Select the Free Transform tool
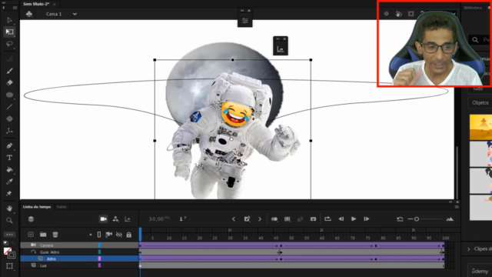 click(9, 32)
